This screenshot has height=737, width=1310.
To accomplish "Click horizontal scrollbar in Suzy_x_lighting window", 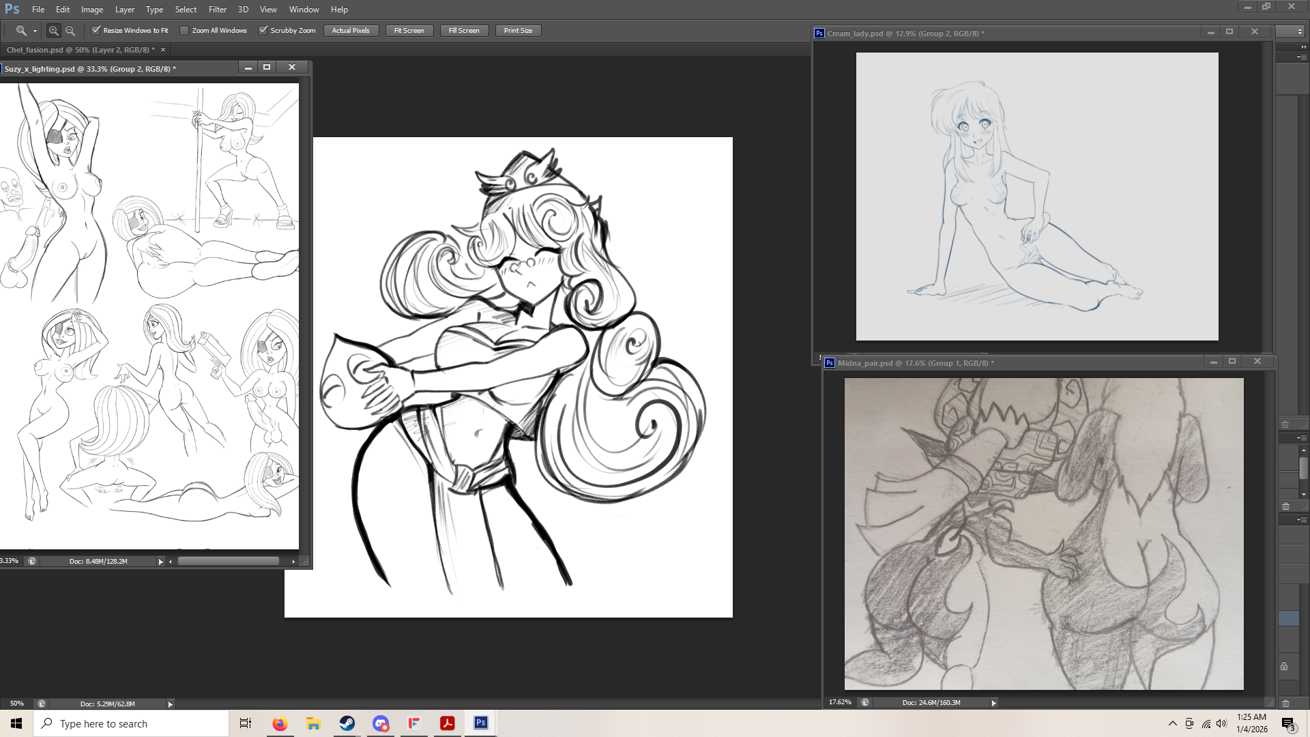I will (229, 562).
